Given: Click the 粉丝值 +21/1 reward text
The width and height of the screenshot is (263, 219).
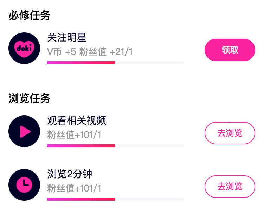Looking at the screenshot, I should tap(106, 52).
